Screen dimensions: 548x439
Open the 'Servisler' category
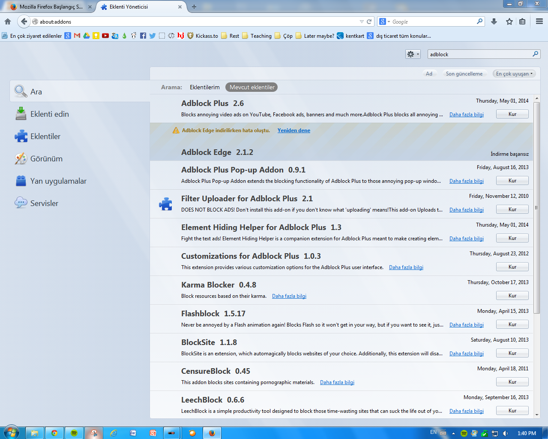click(80, 203)
